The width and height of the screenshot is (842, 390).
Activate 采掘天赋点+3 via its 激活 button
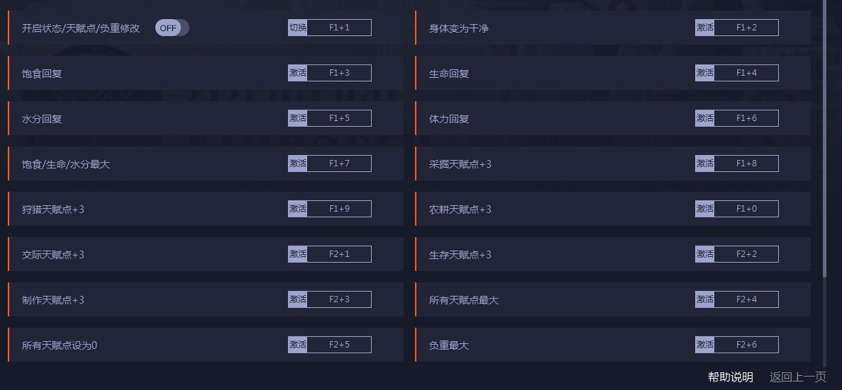click(704, 164)
